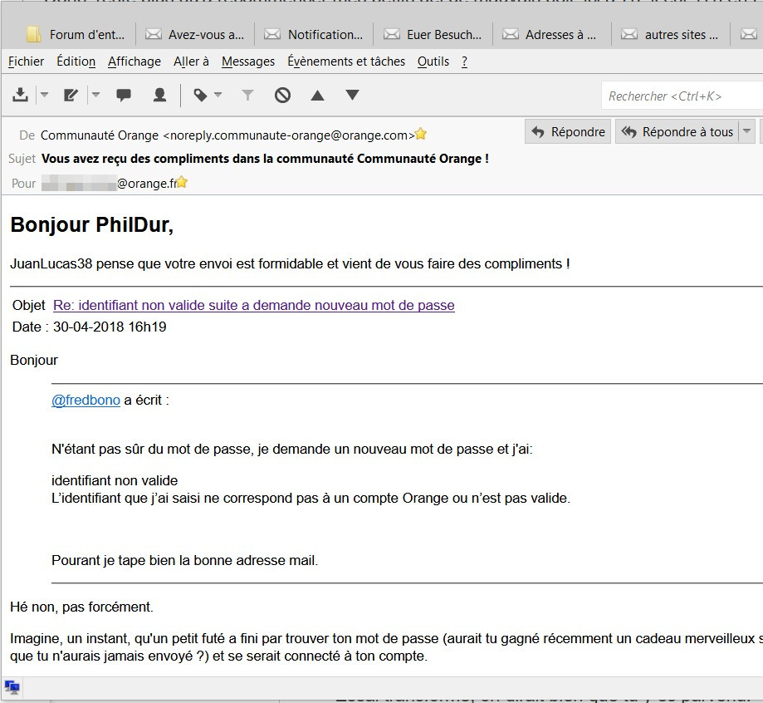Viewport: 763px width, 703px height.
Task: Click the @fredbono mention link
Action: click(x=86, y=400)
